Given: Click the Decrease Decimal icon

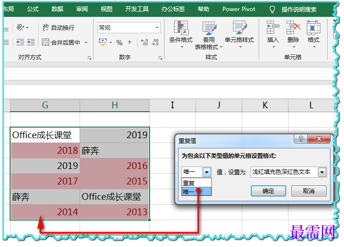Looking at the screenshot, I should (155, 42).
